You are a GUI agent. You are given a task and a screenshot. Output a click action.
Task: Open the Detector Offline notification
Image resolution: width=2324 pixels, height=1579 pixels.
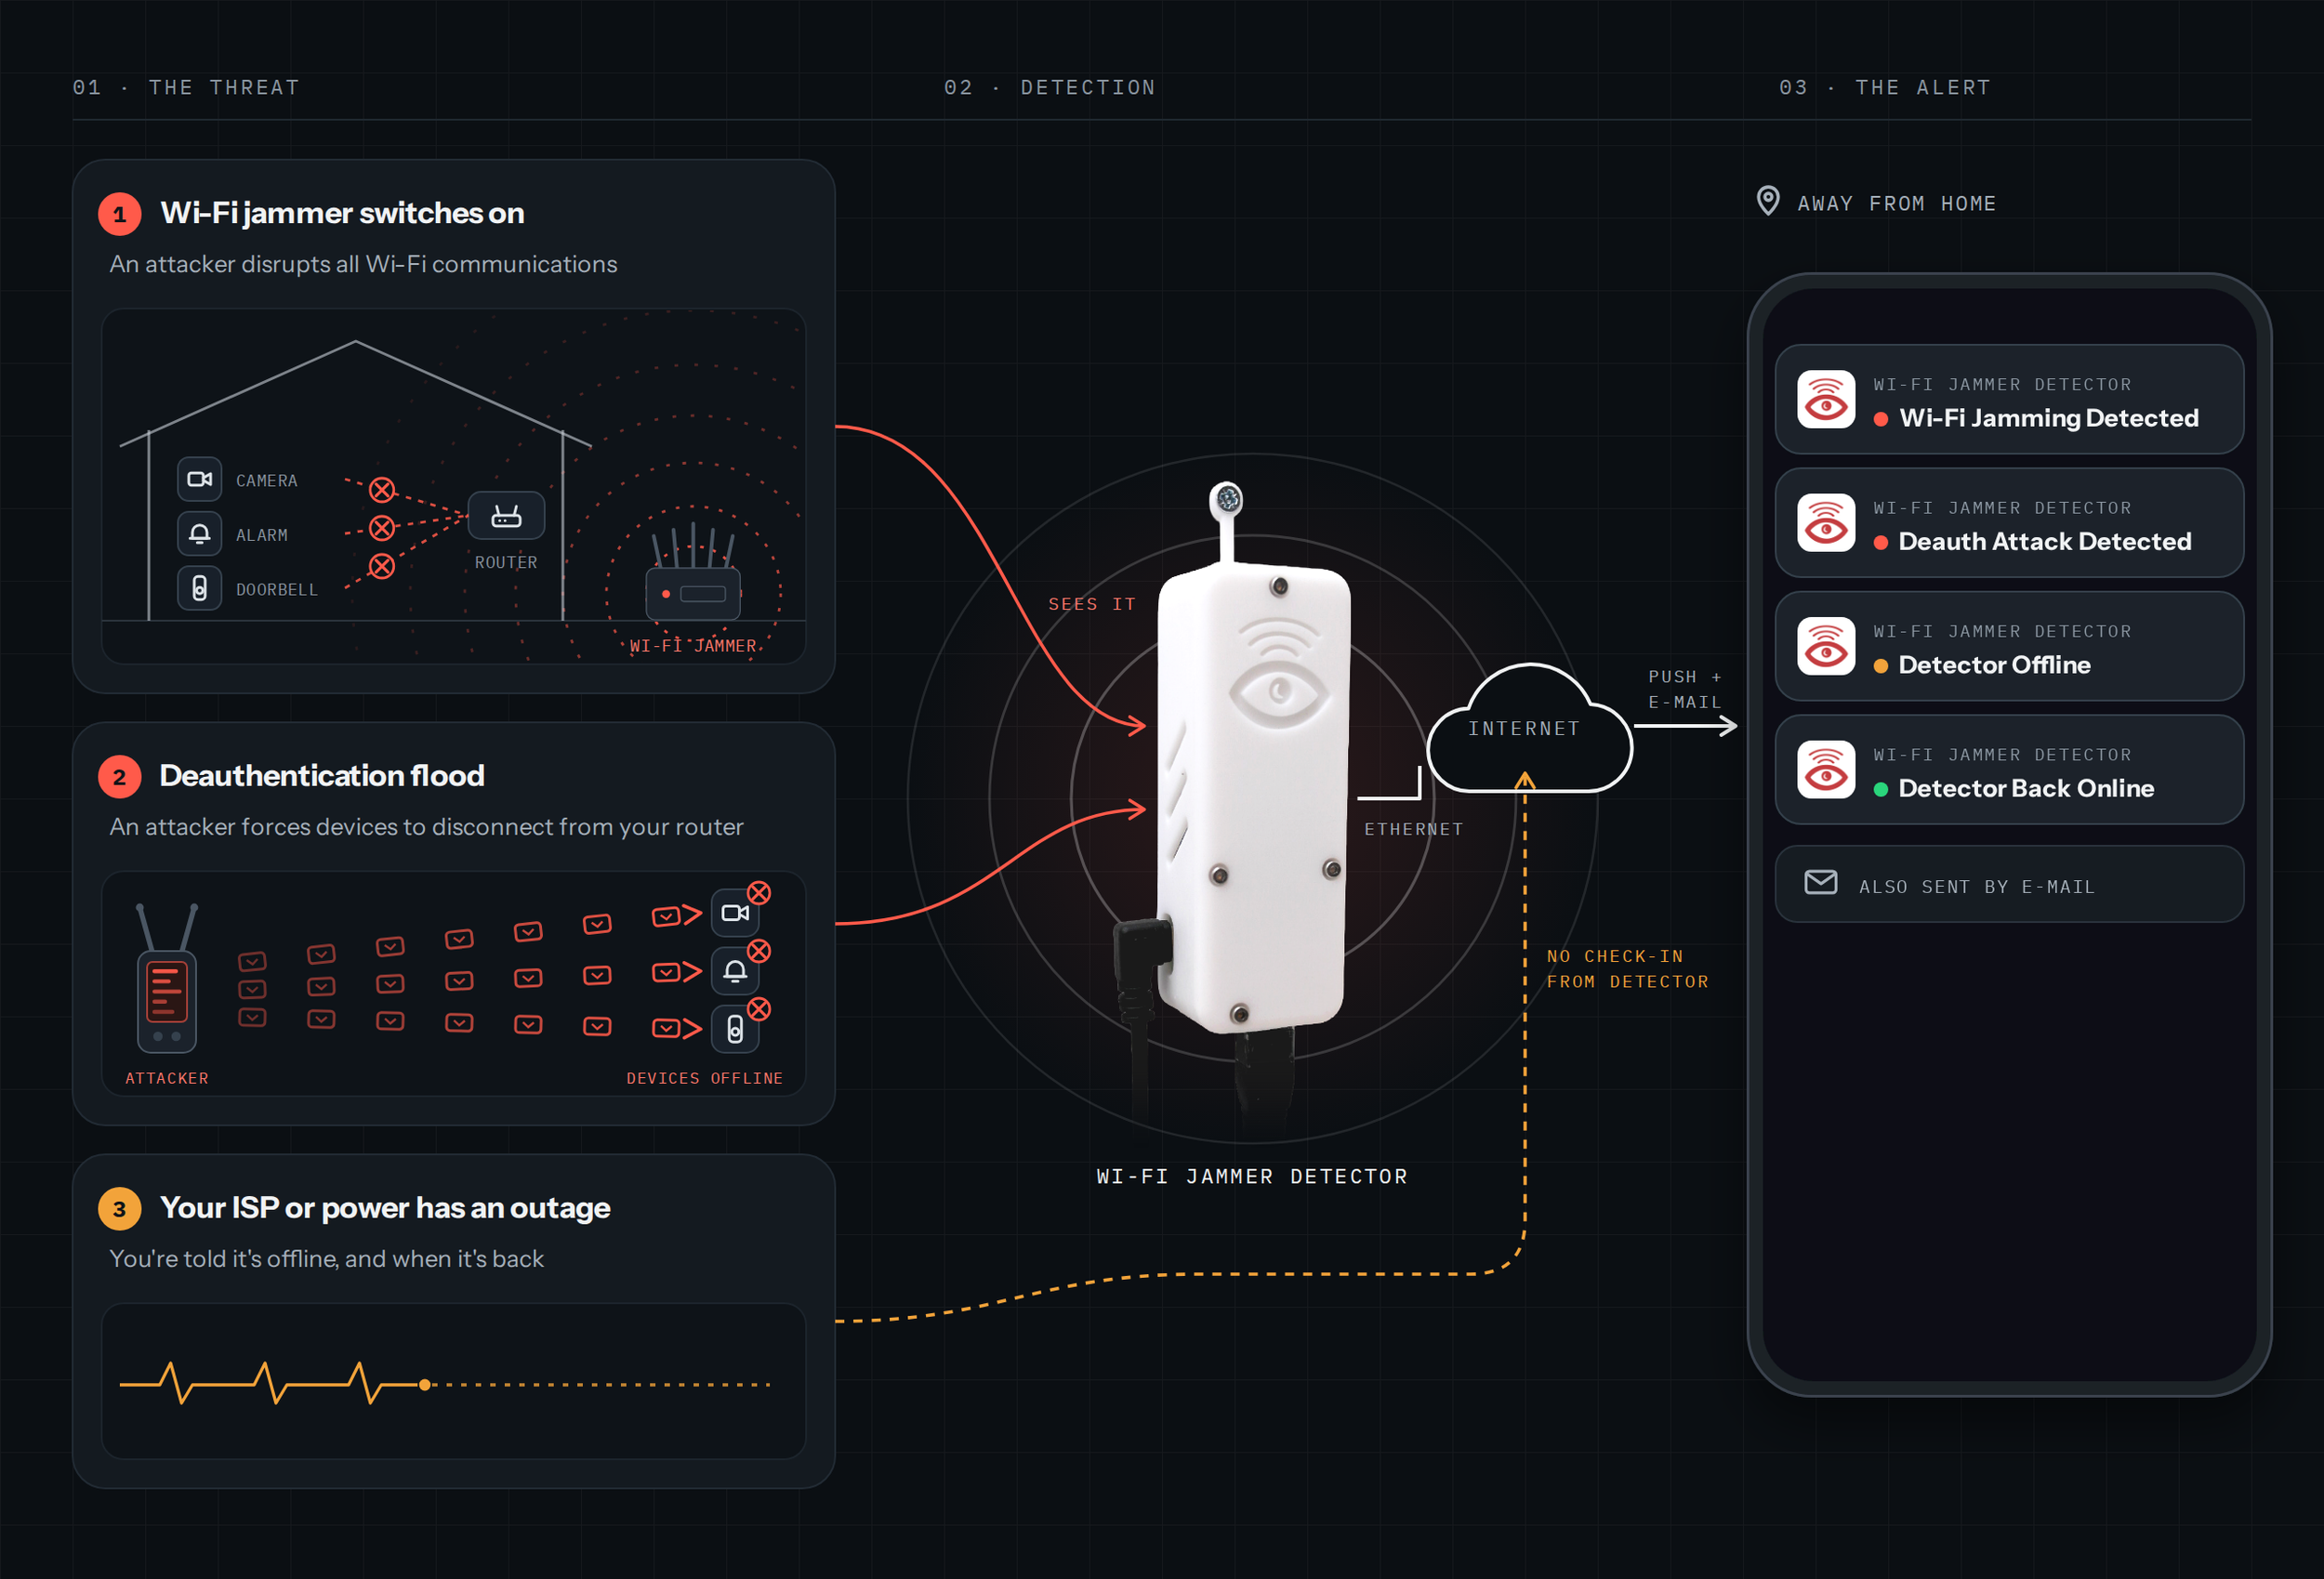click(2009, 646)
